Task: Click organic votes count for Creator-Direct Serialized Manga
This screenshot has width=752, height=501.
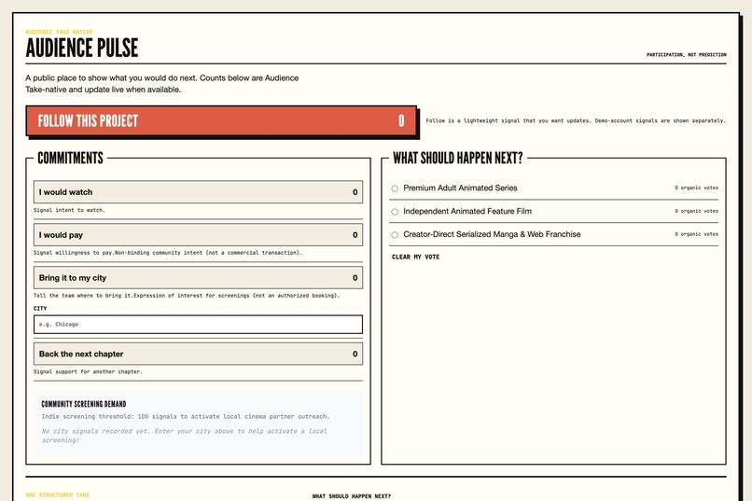Action: tap(696, 234)
